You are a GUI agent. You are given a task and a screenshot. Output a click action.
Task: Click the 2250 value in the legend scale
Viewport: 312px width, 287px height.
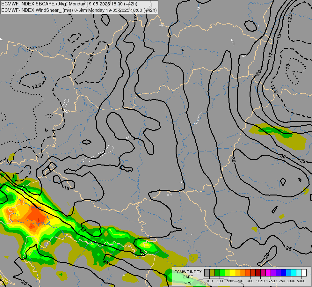[x=281, y=281]
